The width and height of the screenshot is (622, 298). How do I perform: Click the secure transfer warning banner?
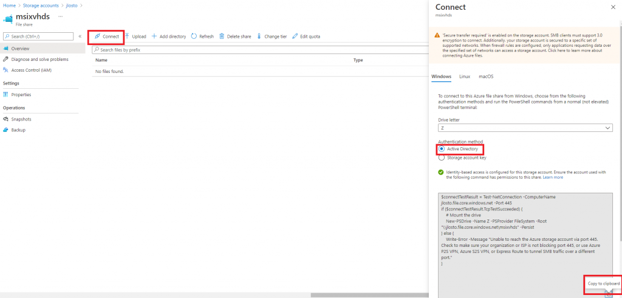click(524, 45)
